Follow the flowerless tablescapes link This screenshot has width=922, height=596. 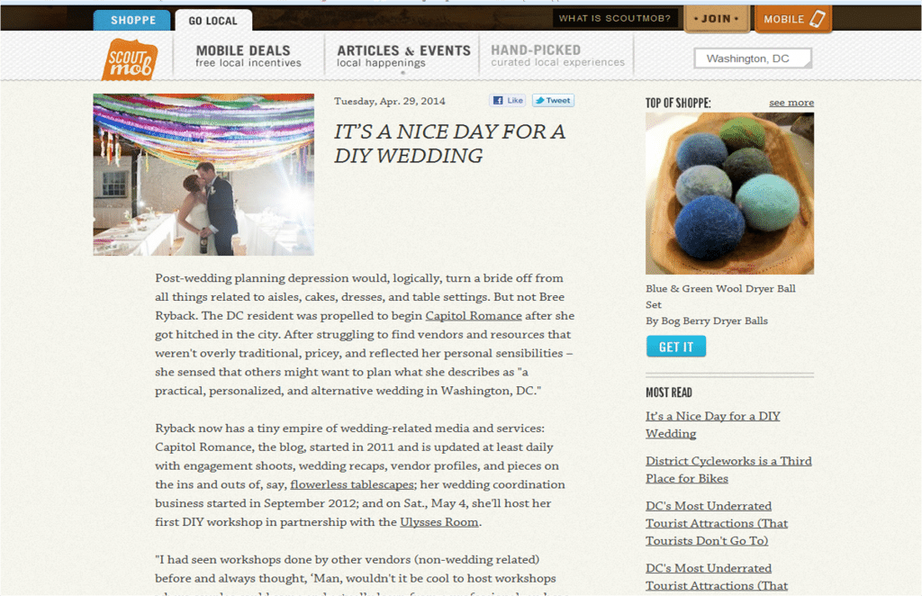coord(353,484)
